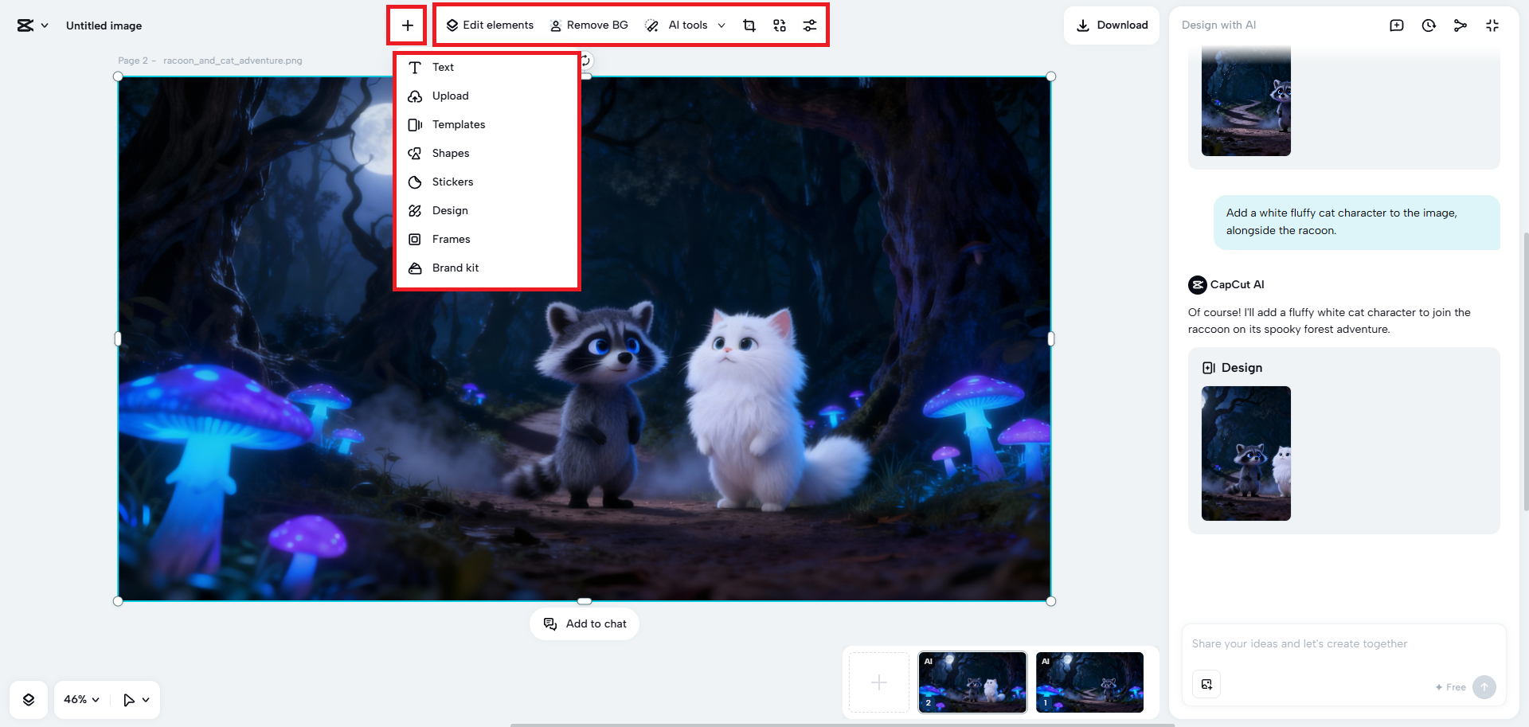Choose Upload from the add menu
This screenshot has height=727, width=1529.
(487, 96)
